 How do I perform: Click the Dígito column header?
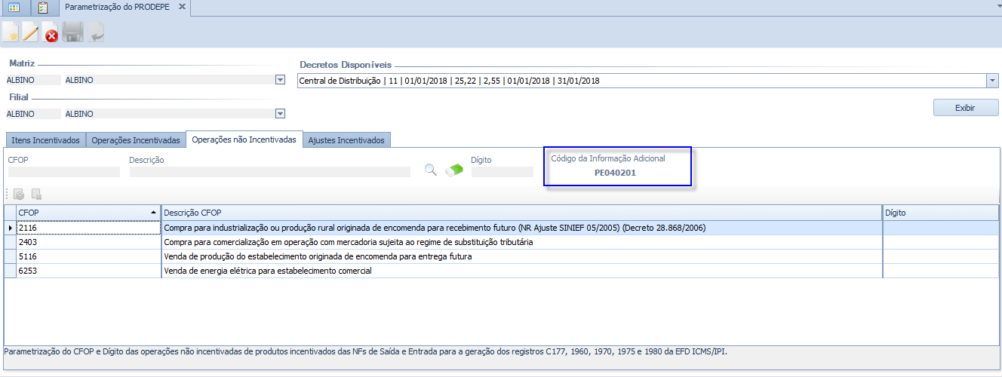pos(940,213)
